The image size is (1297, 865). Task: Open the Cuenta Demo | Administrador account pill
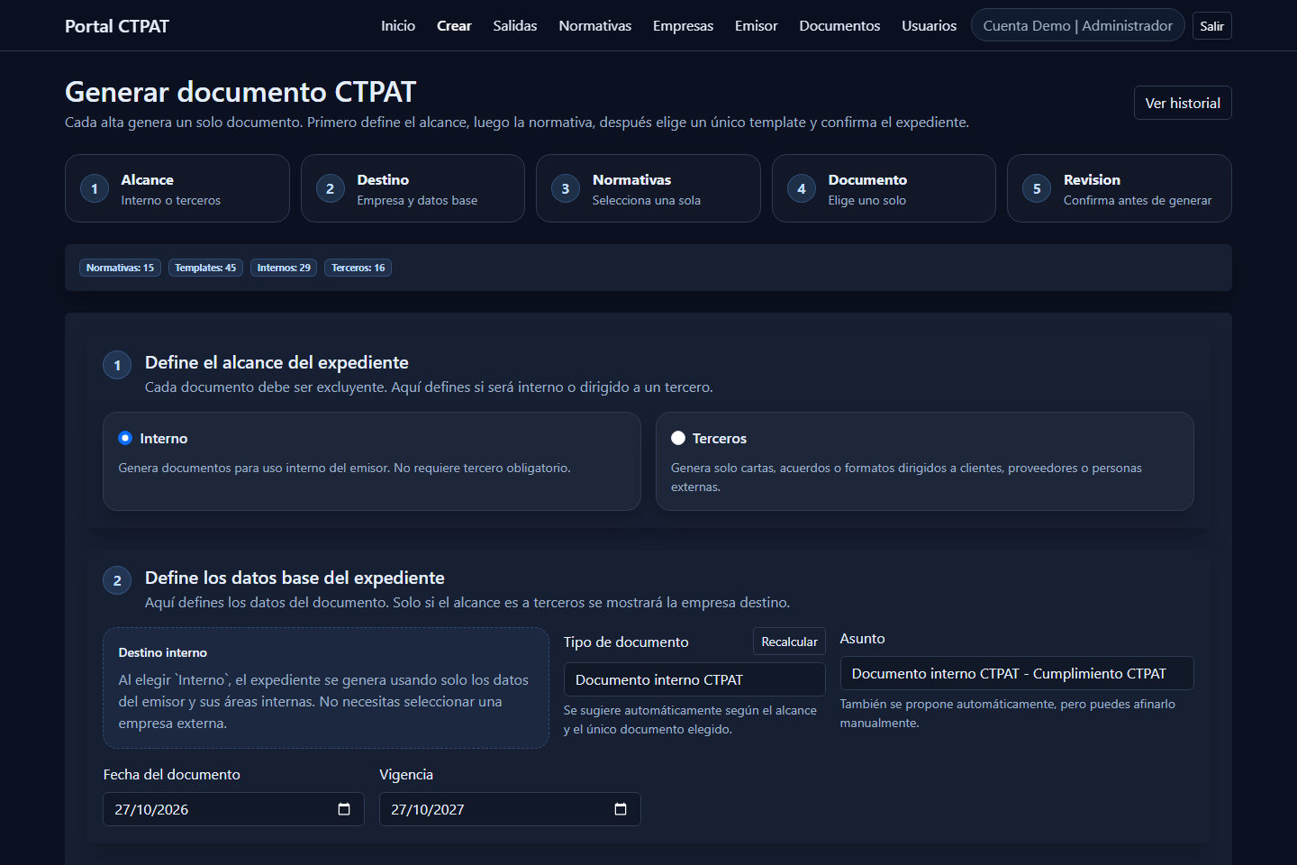[1078, 25]
